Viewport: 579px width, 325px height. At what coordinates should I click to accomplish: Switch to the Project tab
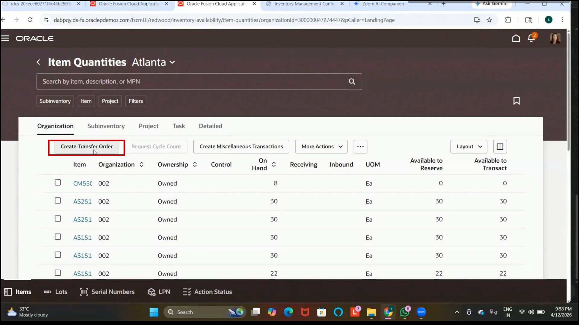tap(149, 126)
